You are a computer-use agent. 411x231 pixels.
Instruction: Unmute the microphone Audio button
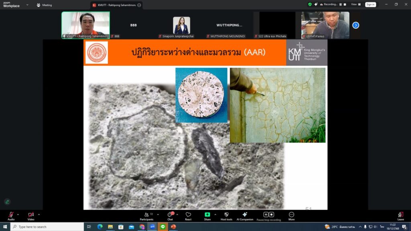pyautogui.click(x=11, y=215)
